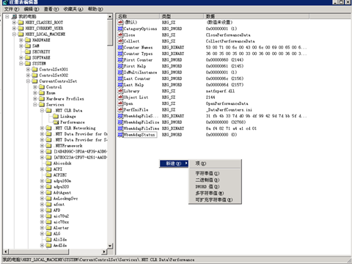
Task: Click the string icon of Open value
Action: tap(120, 103)
